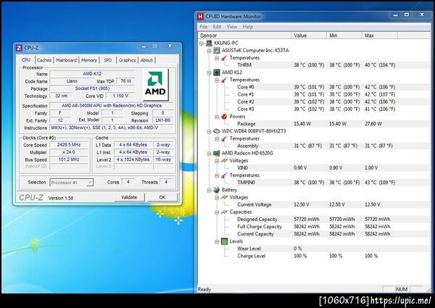
Task: Collapse the AMD K12 Temperatures group
Action: pyautogui.click(x=217, y=80)
